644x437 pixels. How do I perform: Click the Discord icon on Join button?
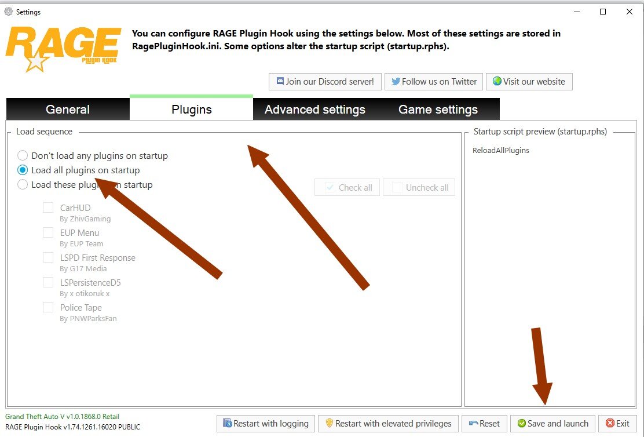pos(280,81)
